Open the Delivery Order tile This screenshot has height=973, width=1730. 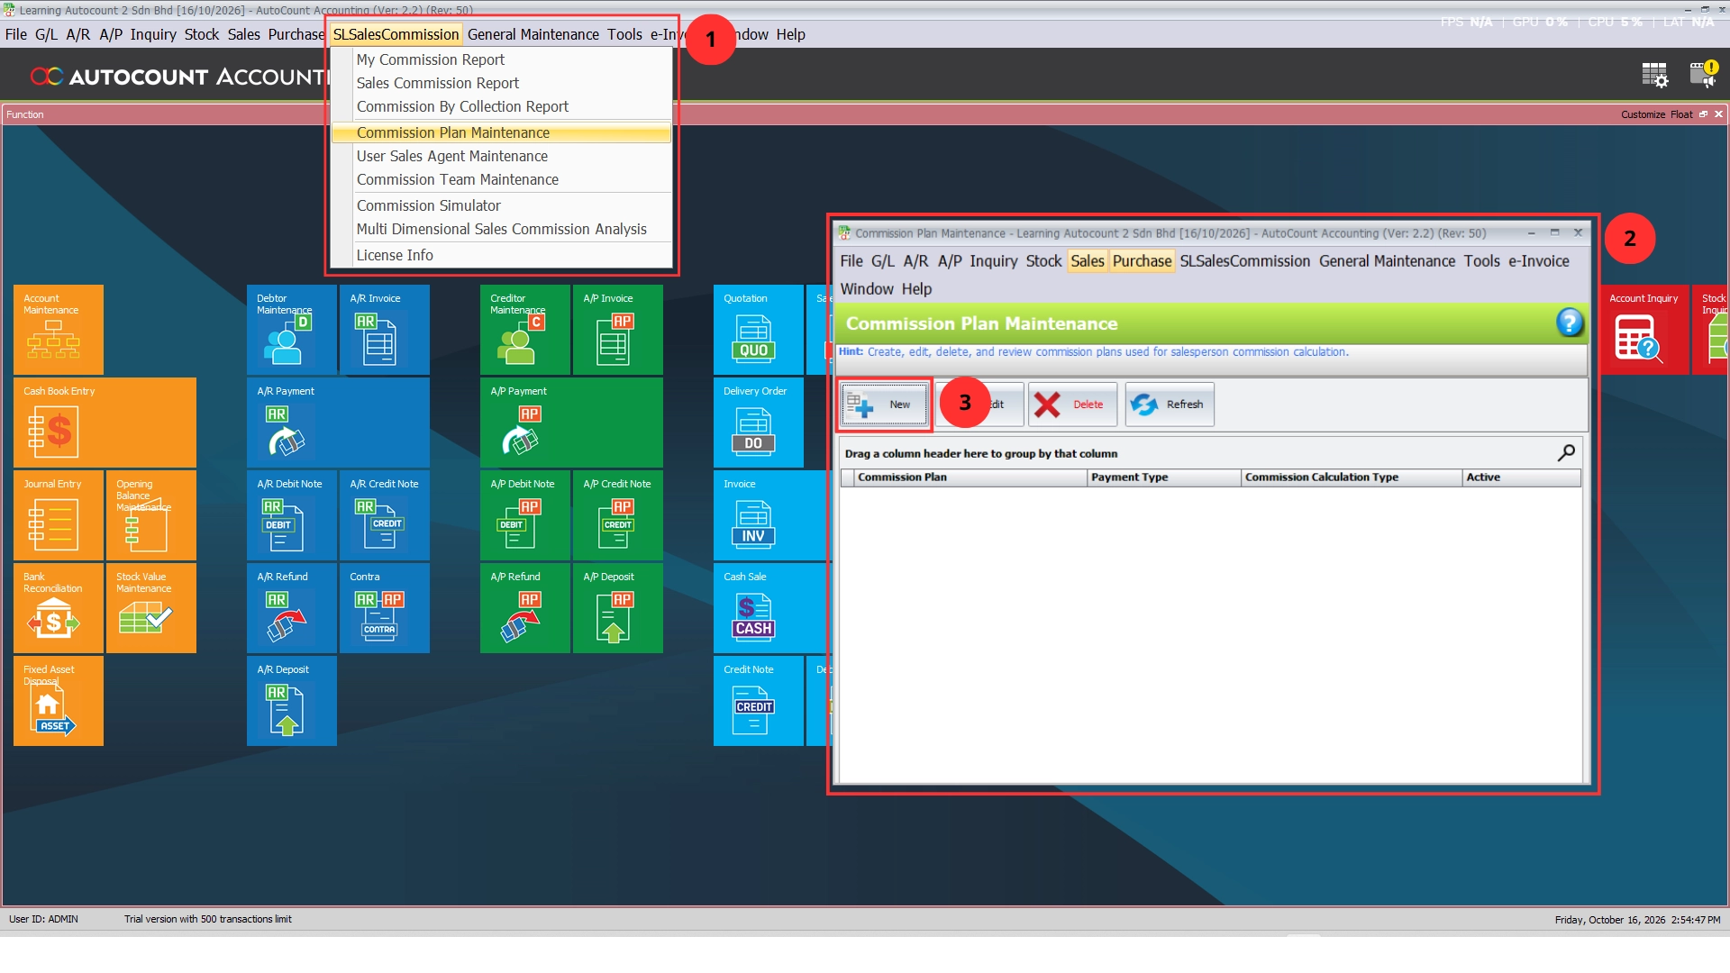[759, 423]
